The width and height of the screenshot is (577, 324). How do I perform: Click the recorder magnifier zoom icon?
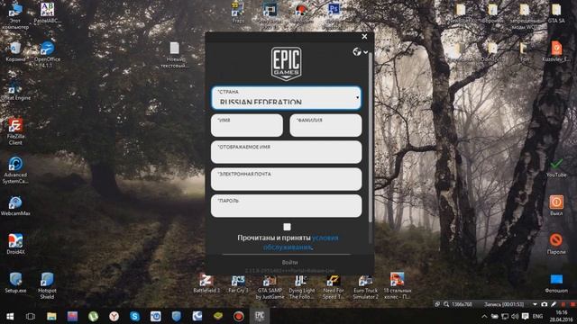tap(446, 304)
